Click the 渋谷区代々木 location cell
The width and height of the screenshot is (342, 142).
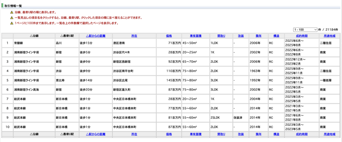[134, 53]
